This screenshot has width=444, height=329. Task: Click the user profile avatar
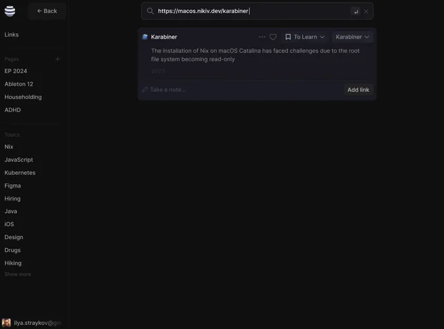[x=7, y=322]
